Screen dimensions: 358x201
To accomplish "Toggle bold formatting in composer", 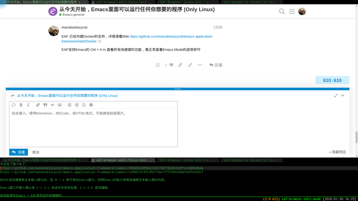I will (21, 105).
